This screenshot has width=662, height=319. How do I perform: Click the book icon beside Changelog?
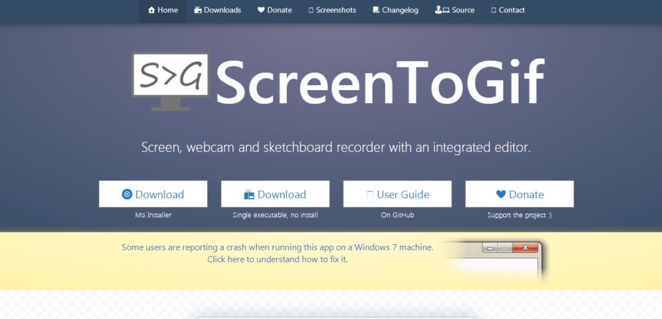(376, 10)
